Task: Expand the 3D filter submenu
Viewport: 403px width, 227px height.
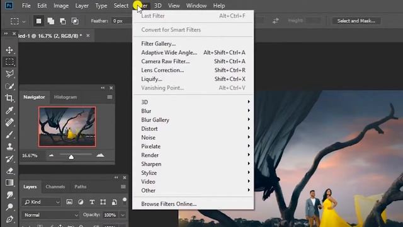Action: (x=193, y=102)
